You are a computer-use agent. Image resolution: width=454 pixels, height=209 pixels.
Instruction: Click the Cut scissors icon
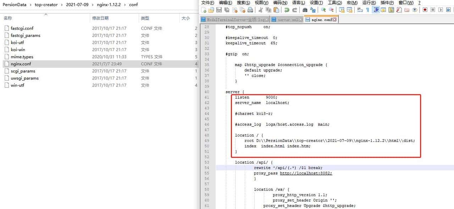pos(261,10)
